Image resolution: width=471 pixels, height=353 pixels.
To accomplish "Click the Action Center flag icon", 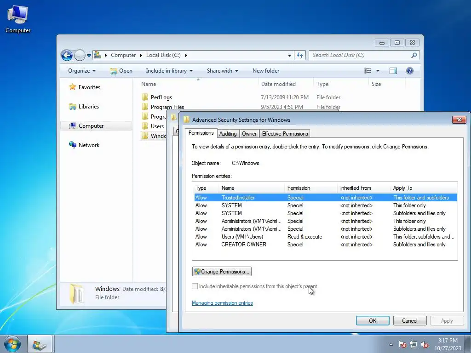I will (402, 344).
